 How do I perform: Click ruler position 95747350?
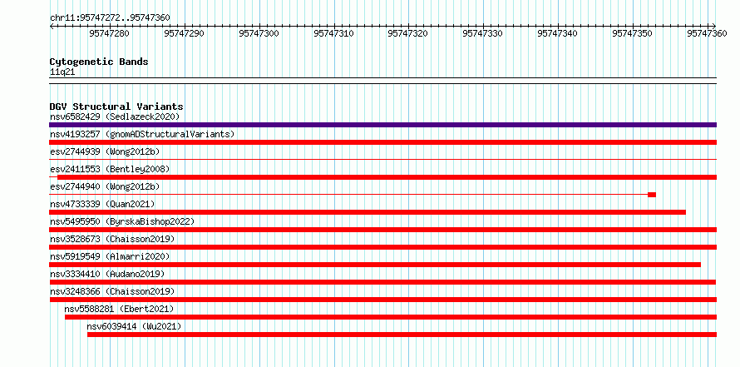(x=633, y=33)
